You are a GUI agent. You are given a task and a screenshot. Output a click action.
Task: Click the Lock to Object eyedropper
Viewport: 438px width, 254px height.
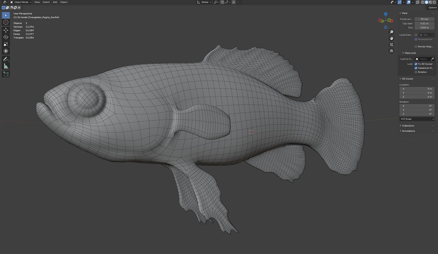[432, 59]
